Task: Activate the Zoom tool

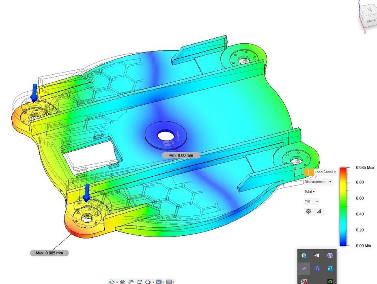Action: [138, 281]
